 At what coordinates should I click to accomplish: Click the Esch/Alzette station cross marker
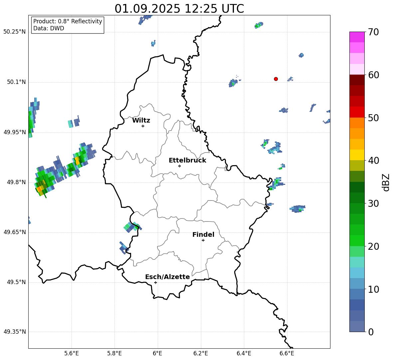[155, 282]
